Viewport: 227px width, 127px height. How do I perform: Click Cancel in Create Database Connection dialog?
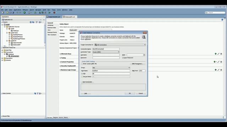point(140,93)
